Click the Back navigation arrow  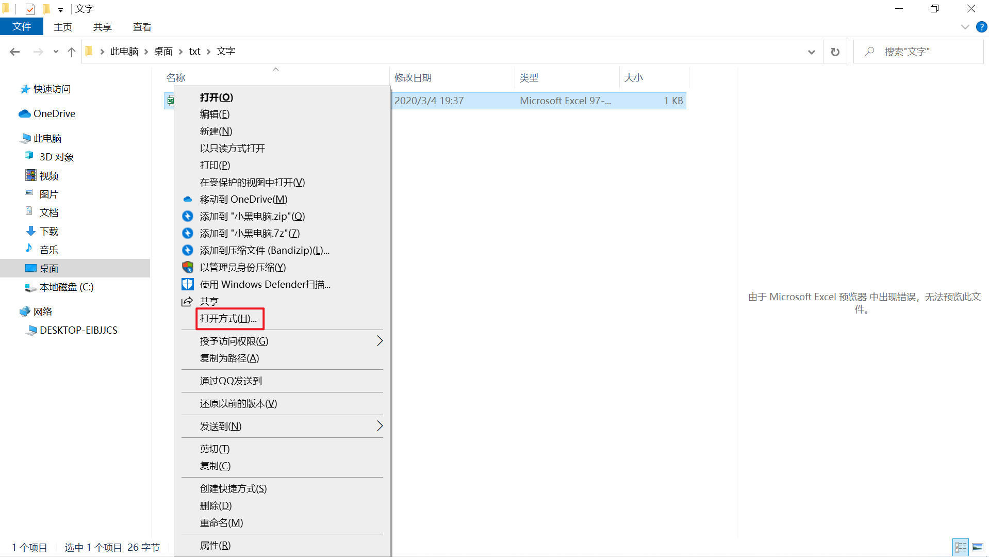[15, 52]
